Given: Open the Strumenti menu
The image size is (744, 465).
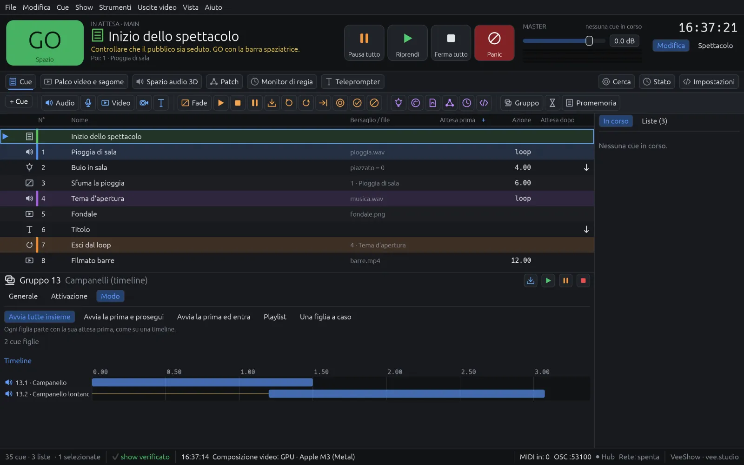Looking at the screenshot, I should tap(115, 7).
